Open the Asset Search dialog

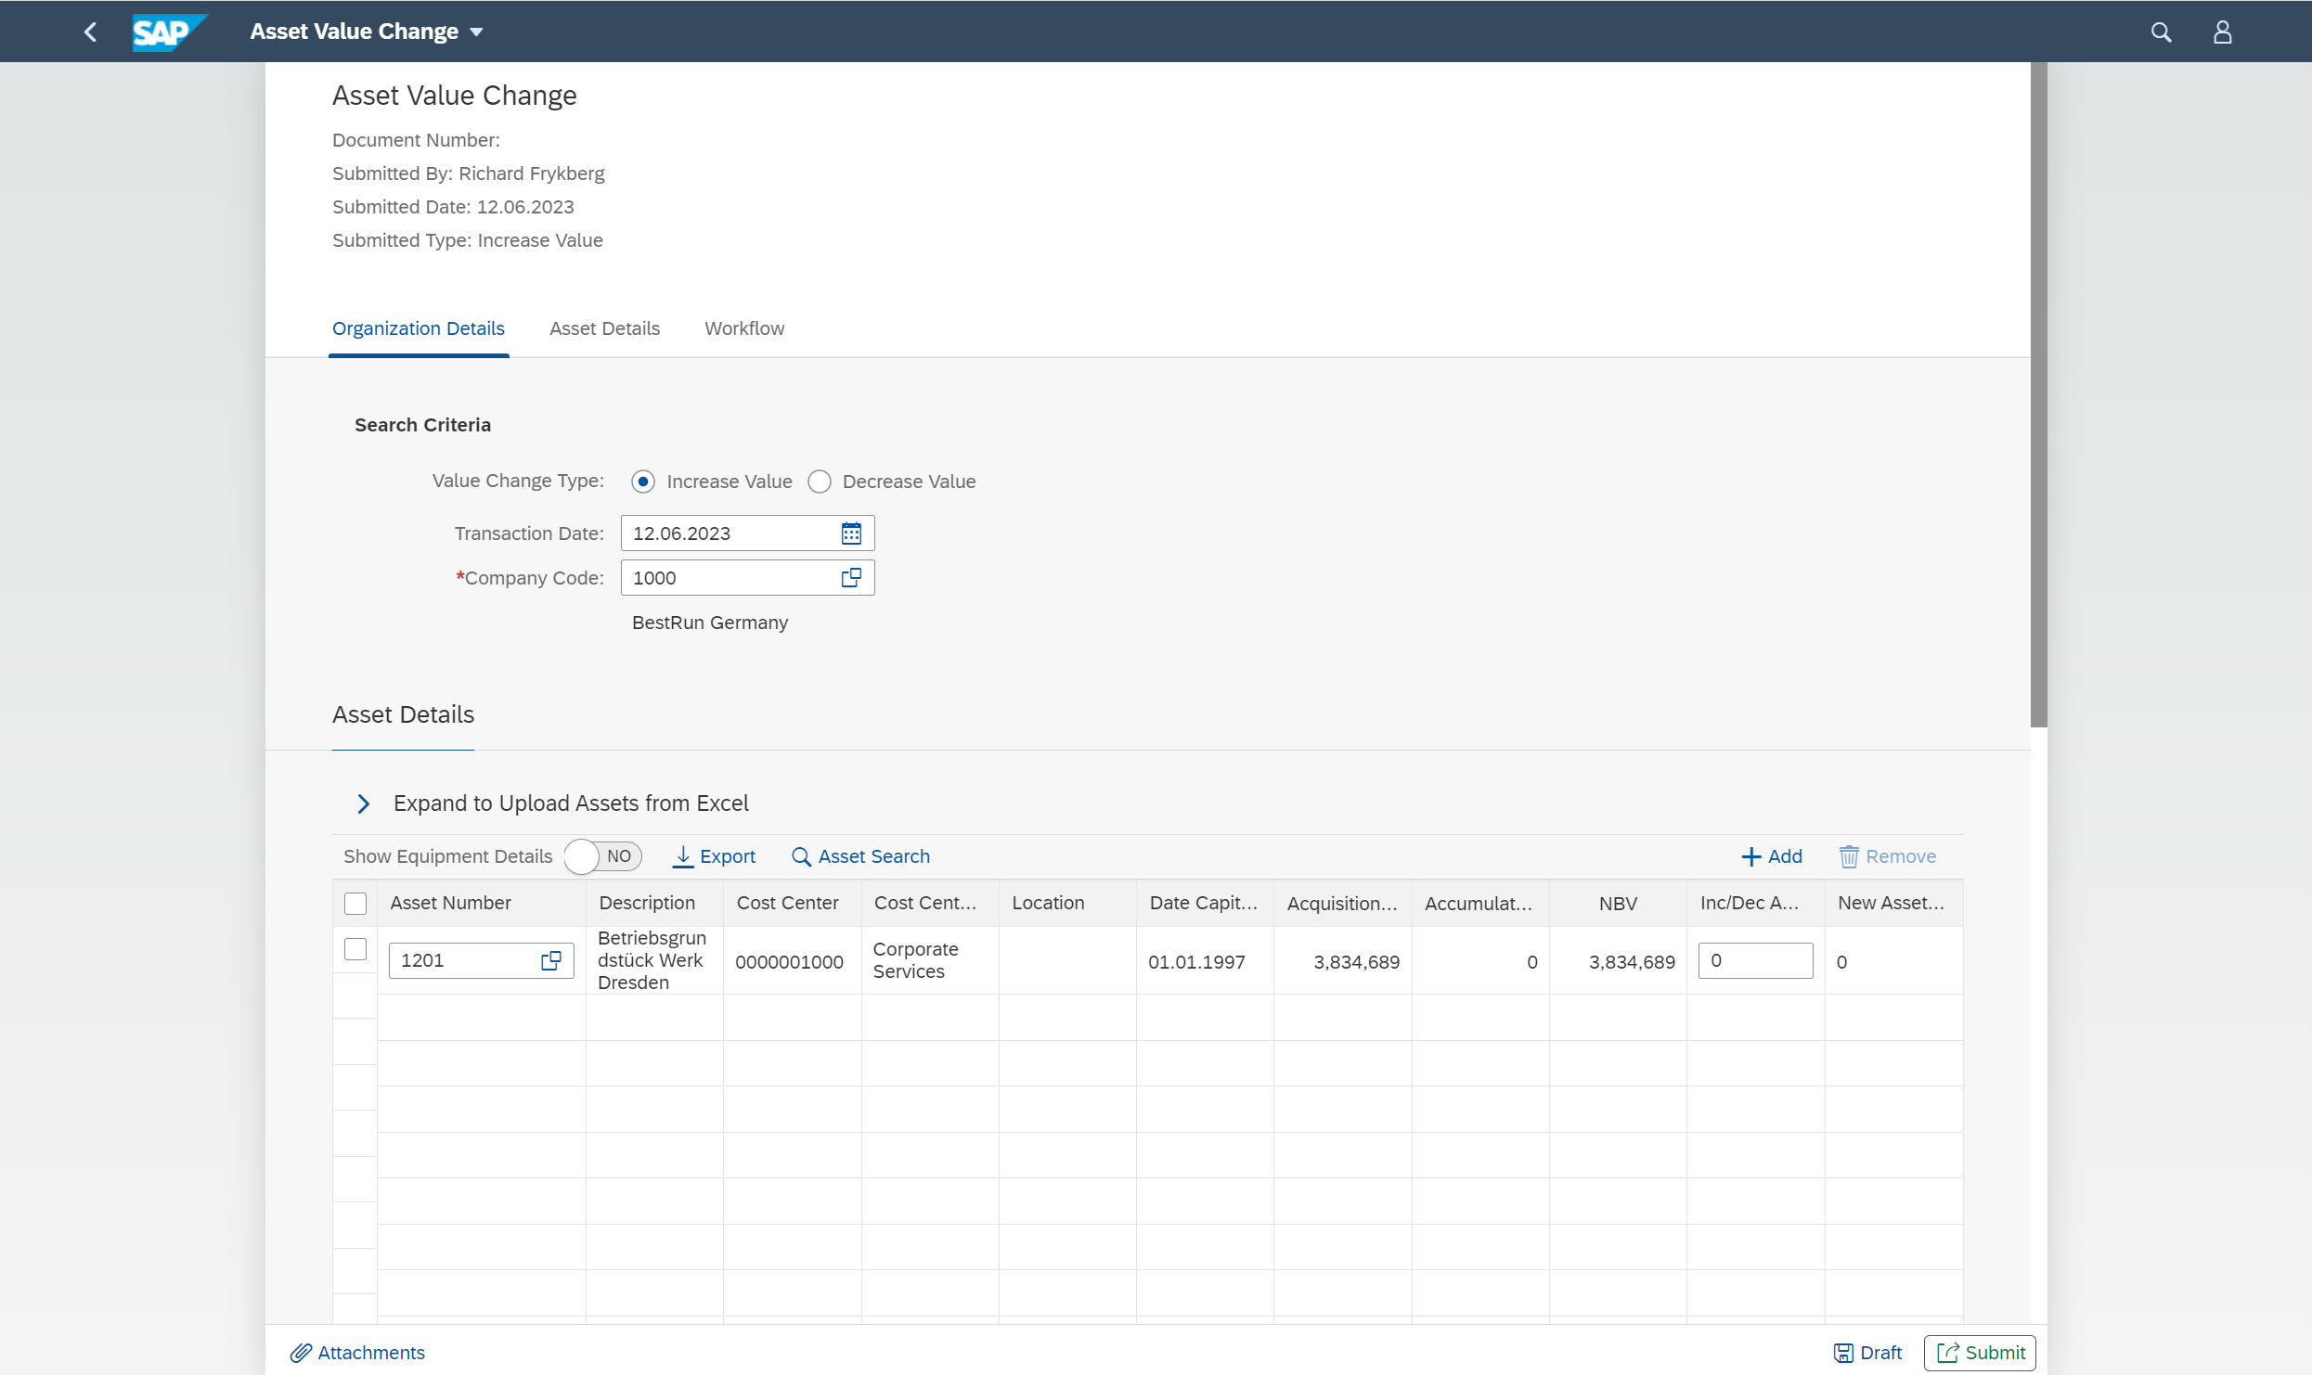[x=859, y=855]
